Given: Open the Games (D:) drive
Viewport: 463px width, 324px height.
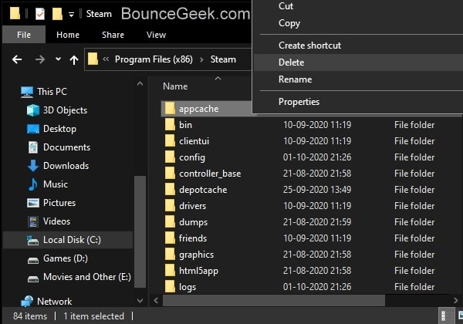Looking at the screenshot, I should click(x=66, y=258).
